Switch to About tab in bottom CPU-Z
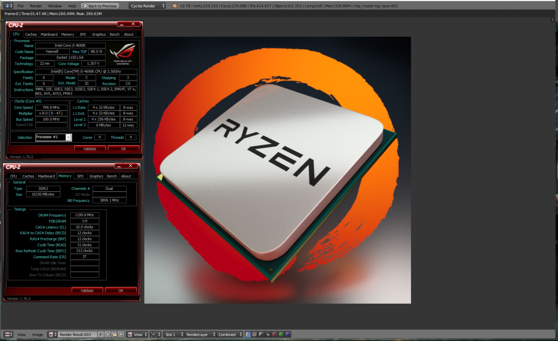Image resolution: width=558 pixels, height=341 pixels. click(x=126, y=176)
